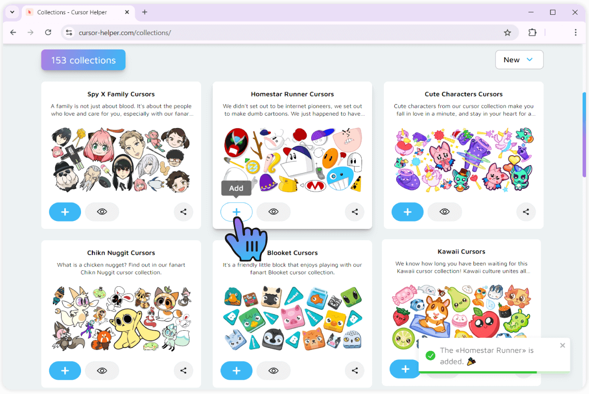This screenshot has width=589, height=394.
Task: Share the Blooket cursors collection
Action: tap(354, 371)
